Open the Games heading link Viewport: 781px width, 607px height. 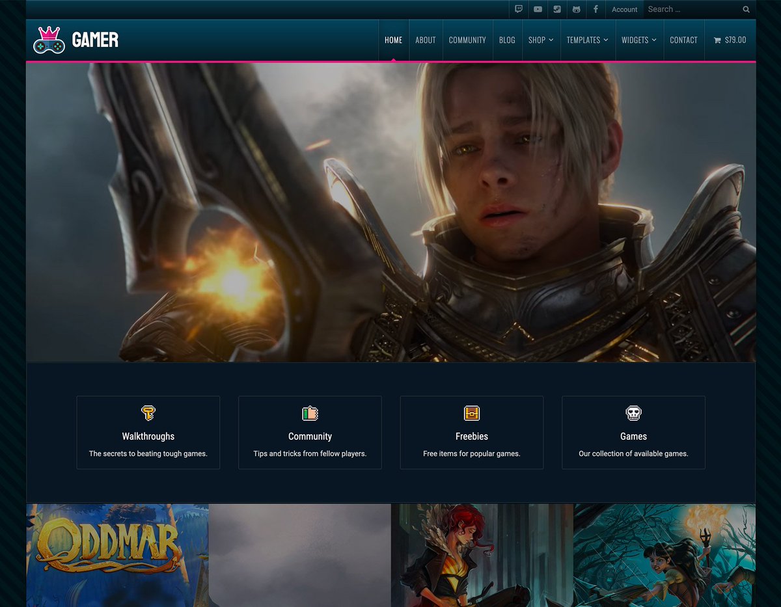633,437
